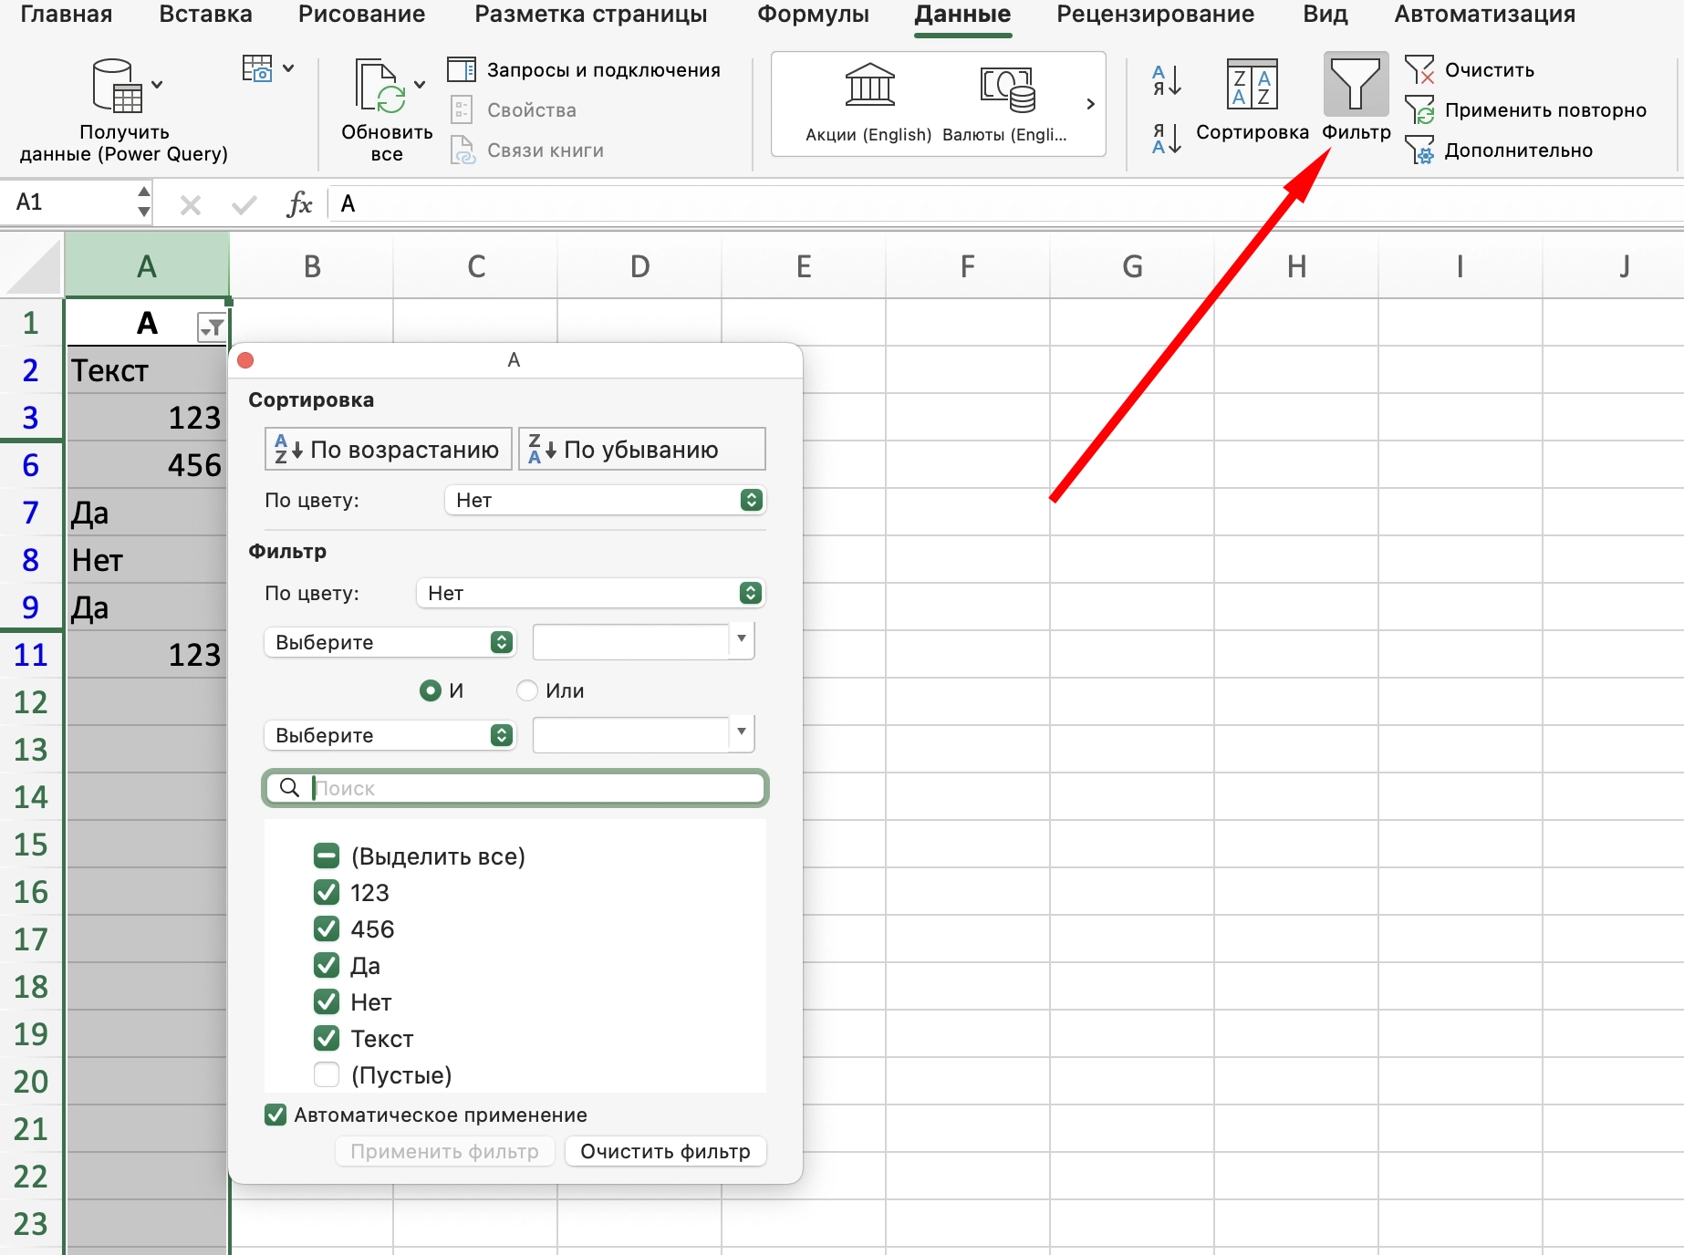Click the Поиск search field

click(529, 788)
